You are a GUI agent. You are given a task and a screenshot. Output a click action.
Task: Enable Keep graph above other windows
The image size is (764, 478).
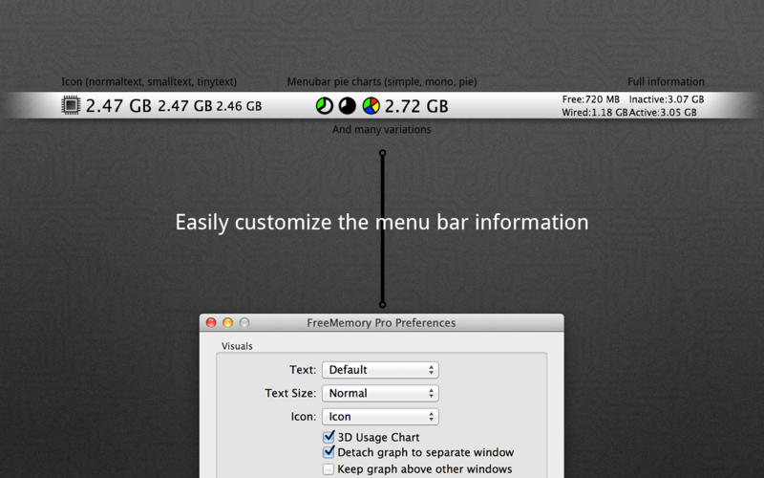[x=329, y=469]
